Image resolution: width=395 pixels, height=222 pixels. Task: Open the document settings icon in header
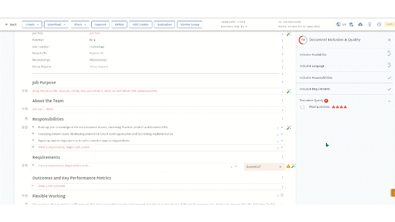[x=351, y=25]
